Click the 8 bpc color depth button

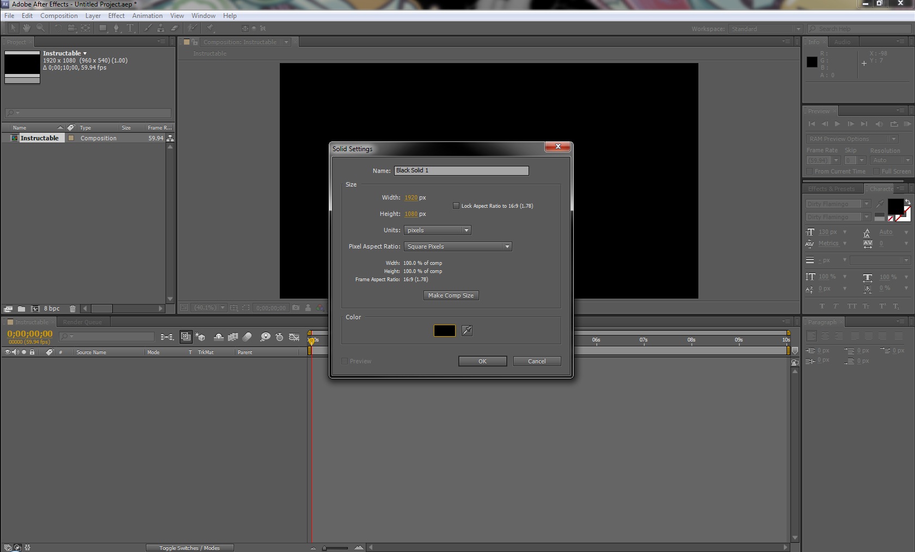click(x=52, y=308)
